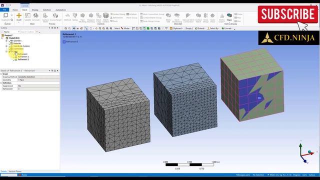
Task: Click the Mesh Edit icon
Action: [x=168, y=16]
